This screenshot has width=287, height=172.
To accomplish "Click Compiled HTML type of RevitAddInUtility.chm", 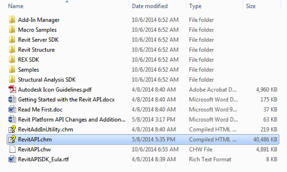I will coord(213,130).
